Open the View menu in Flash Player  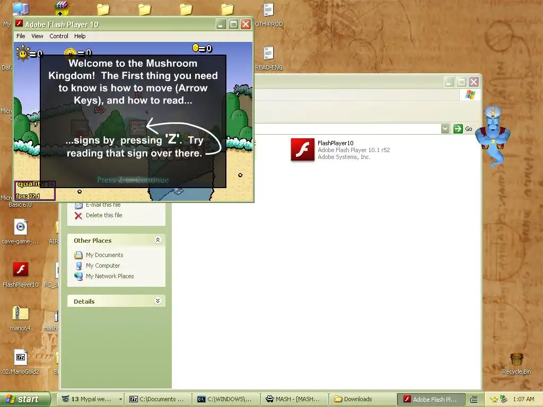(37, 36)
